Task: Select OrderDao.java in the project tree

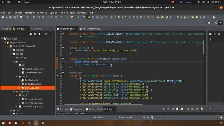Action: click(33, 84)
